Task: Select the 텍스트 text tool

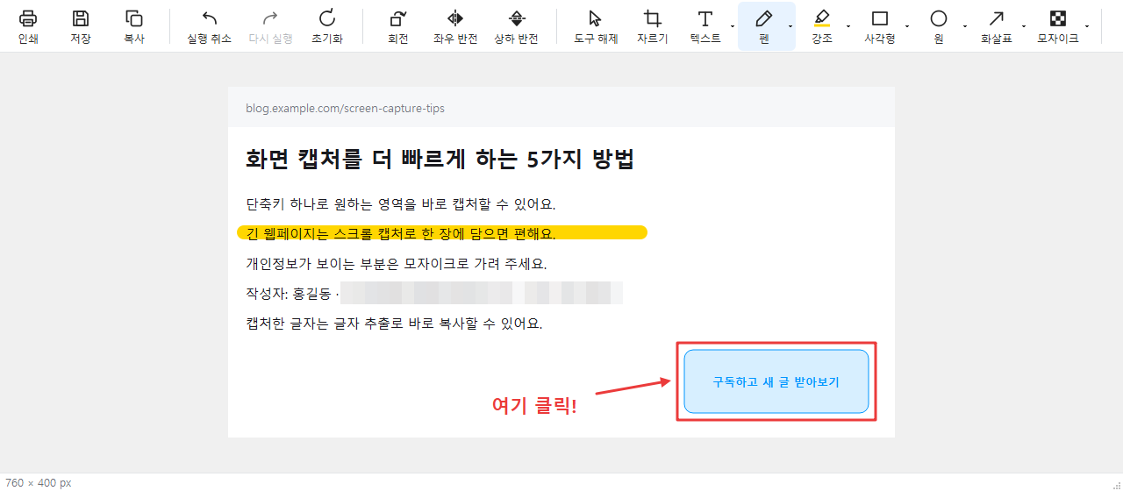Action: (x=705, y=26)
